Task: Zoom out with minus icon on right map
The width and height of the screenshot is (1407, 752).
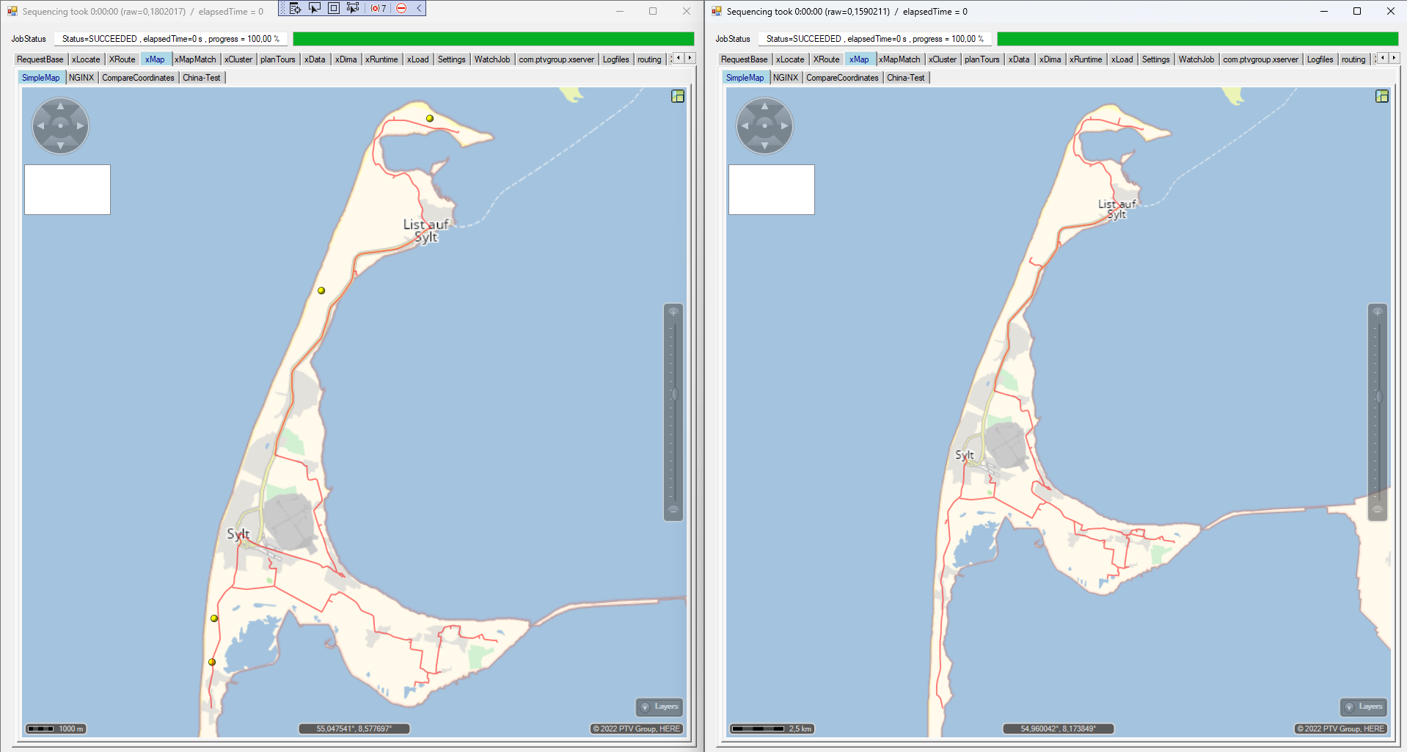Action: (x=1378, y=510)
